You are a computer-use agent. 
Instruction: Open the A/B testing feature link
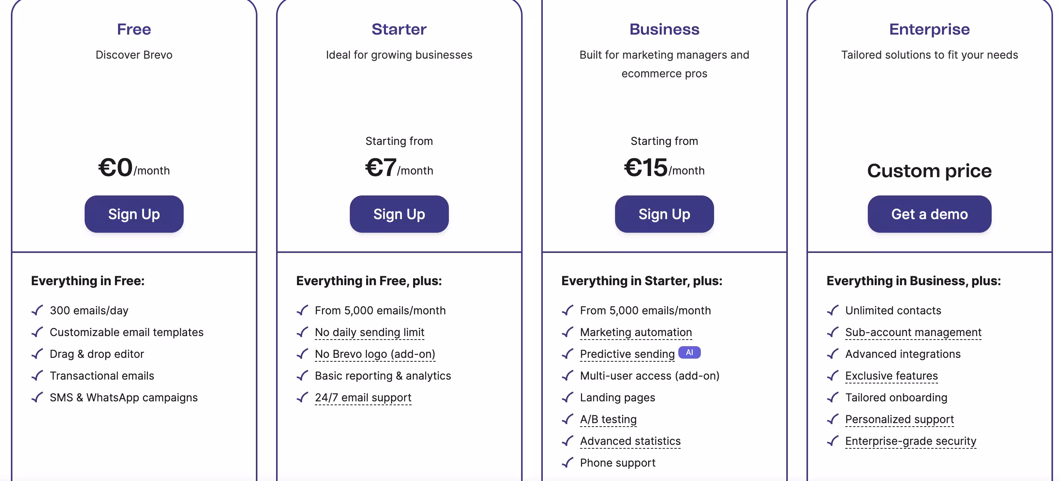[608, 419]
